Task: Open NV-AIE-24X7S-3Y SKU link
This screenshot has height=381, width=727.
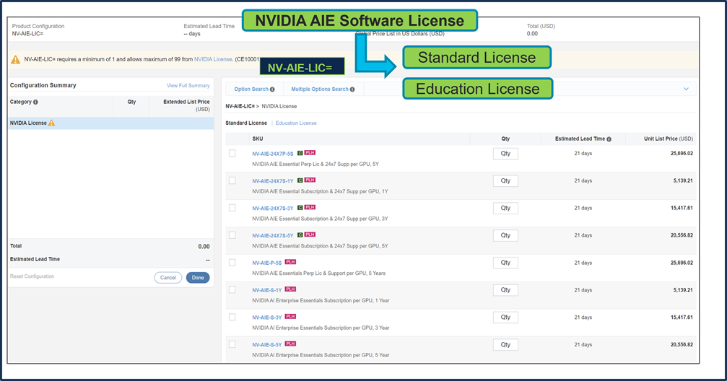Action: 273,209
